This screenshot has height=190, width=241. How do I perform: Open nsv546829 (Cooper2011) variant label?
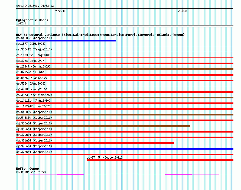point(34,112)
